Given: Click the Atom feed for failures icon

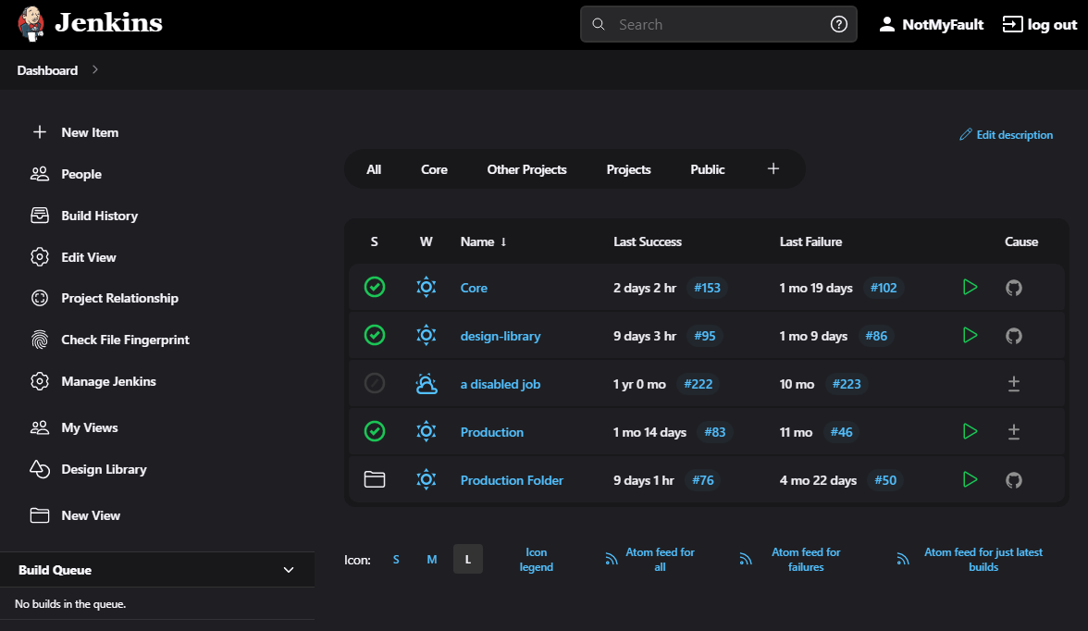Looking at the screenshot, I should tap(746, 558).
